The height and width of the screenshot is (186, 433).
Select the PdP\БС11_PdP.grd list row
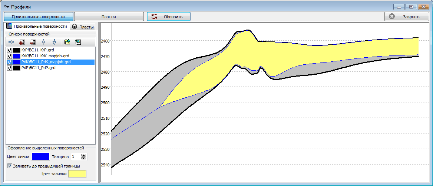tap(50, 68)
